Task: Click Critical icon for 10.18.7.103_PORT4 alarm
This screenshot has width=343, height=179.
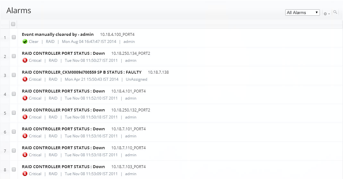Action: pos(25,174)
